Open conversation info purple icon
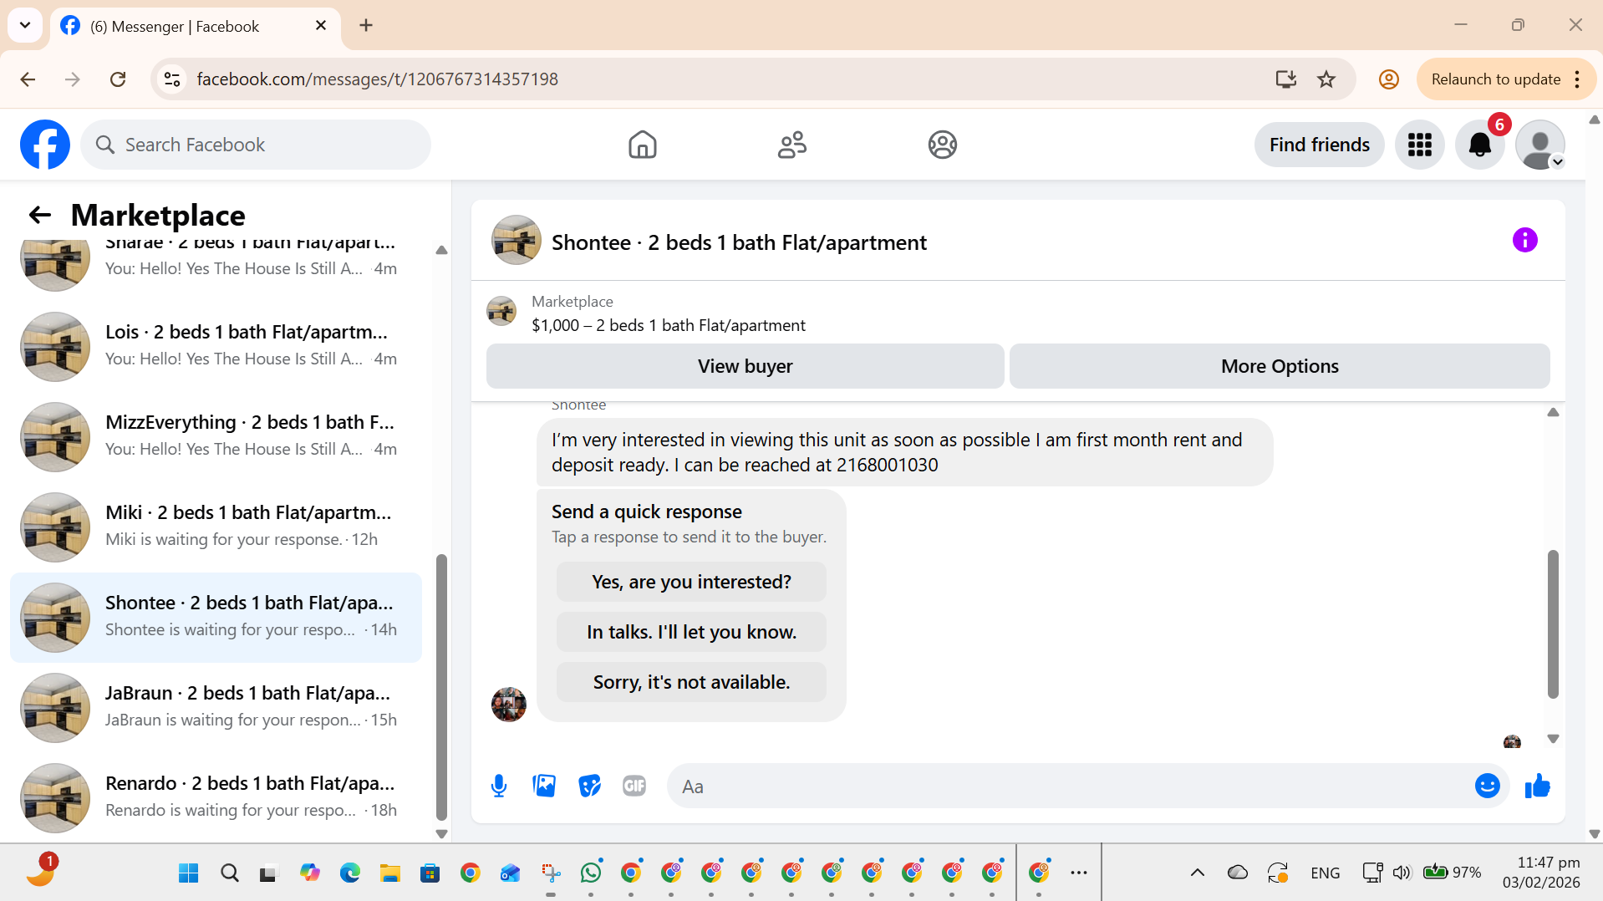 (x=1524, y=241)
